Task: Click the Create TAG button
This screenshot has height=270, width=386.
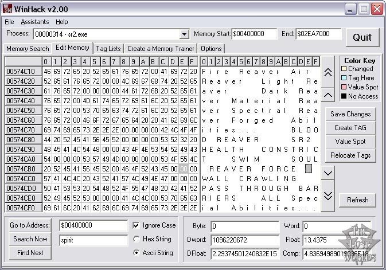Action: [x=350, y=128]
